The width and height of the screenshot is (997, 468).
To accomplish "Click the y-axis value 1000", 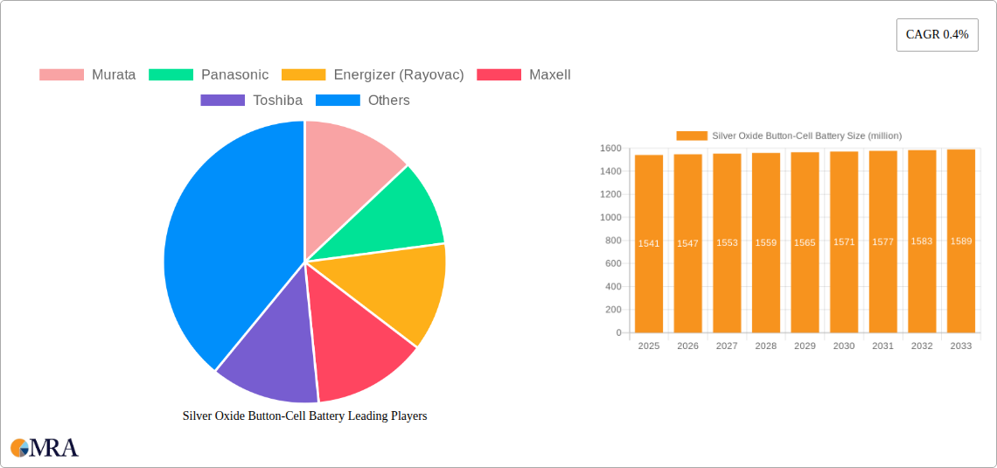I will (x=610, y=218).
